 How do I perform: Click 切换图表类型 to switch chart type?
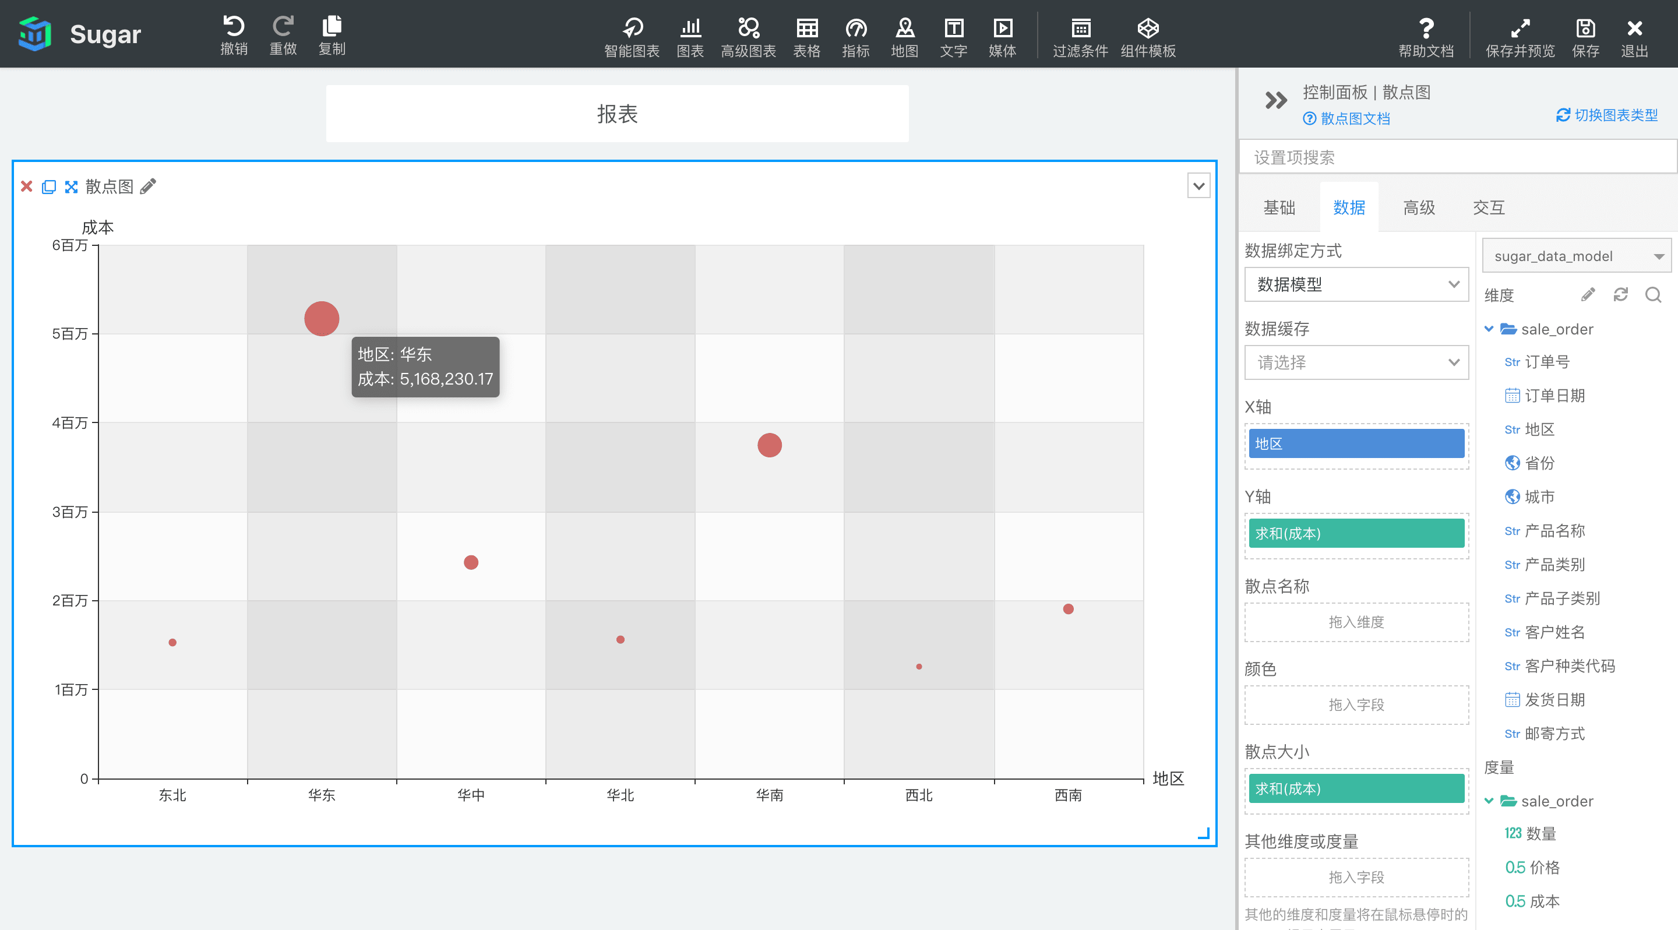click(1608, 115)
